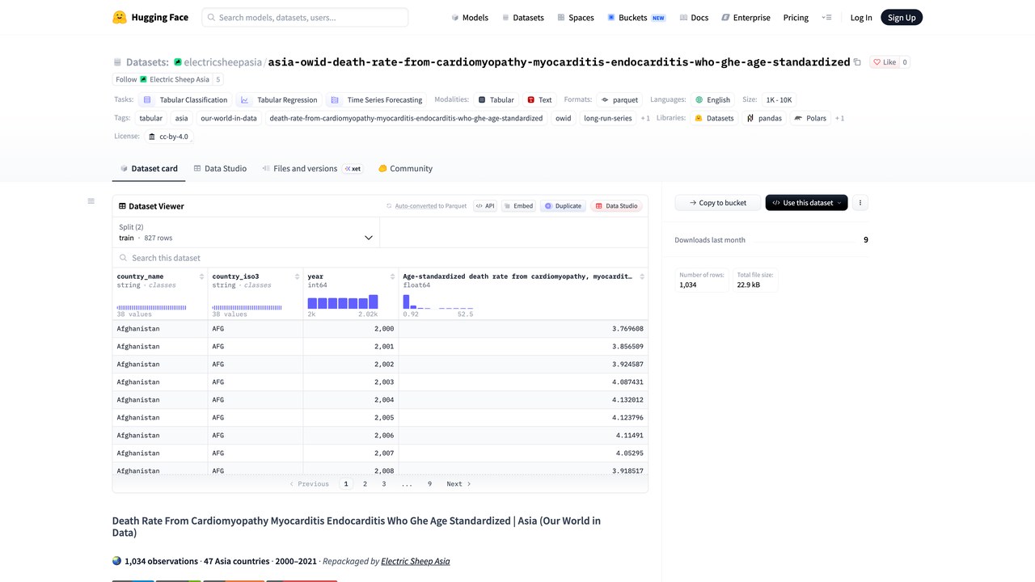
Task: Open the three-dot more options menu
Action: (860, 203)
